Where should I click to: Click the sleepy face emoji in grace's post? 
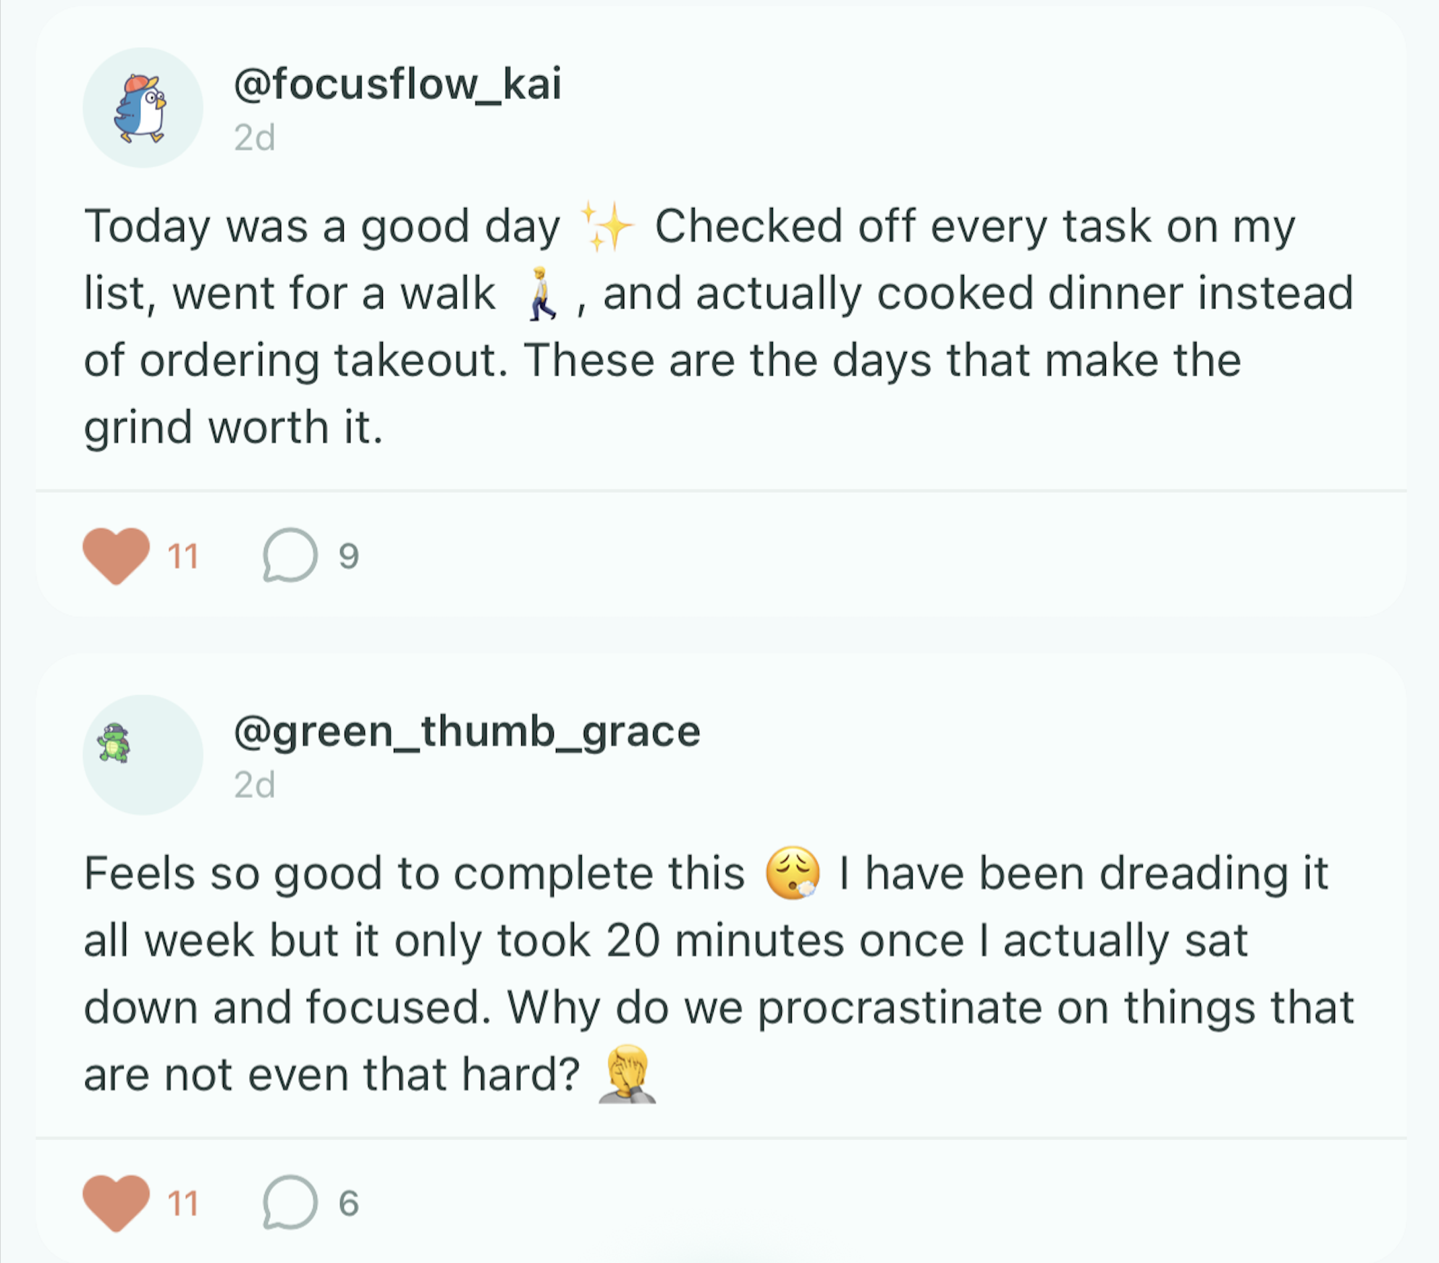point(794,870)
